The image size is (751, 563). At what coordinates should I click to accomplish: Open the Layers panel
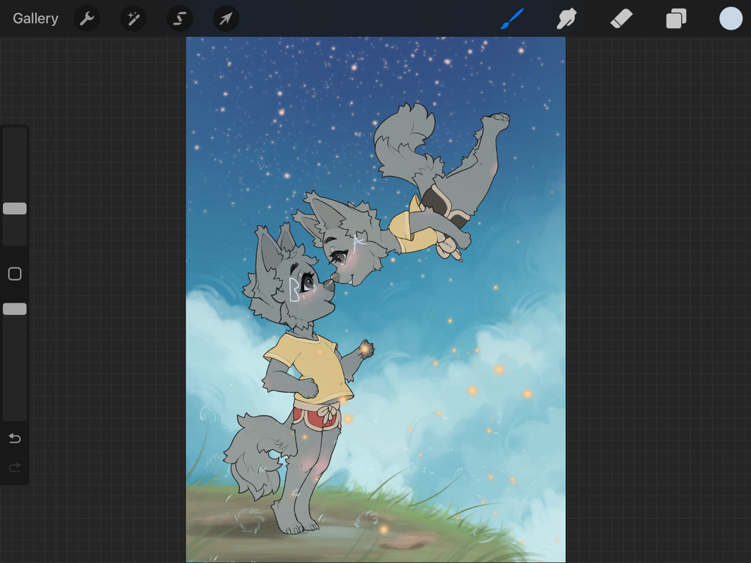tap(676, 19)
